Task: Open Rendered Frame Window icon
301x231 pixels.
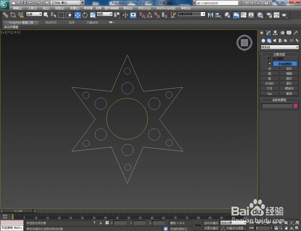Action: click(276, 15)
